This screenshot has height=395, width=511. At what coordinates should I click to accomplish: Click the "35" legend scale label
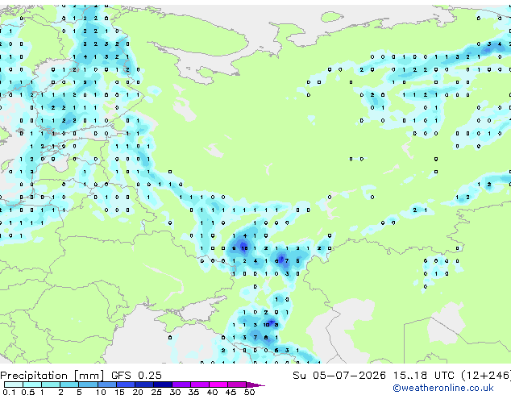click(193, 392)
